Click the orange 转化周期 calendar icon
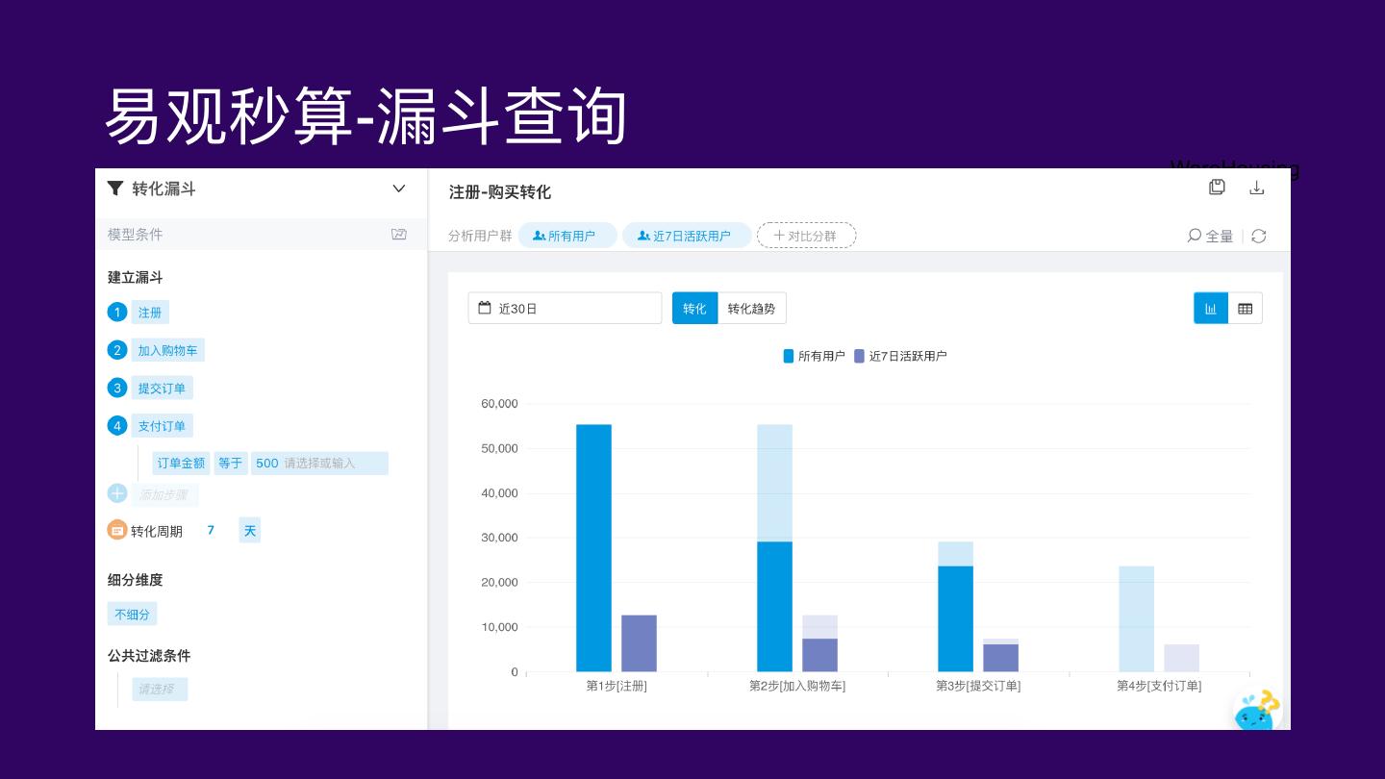 pyautogui.click(x=117, y=530)
